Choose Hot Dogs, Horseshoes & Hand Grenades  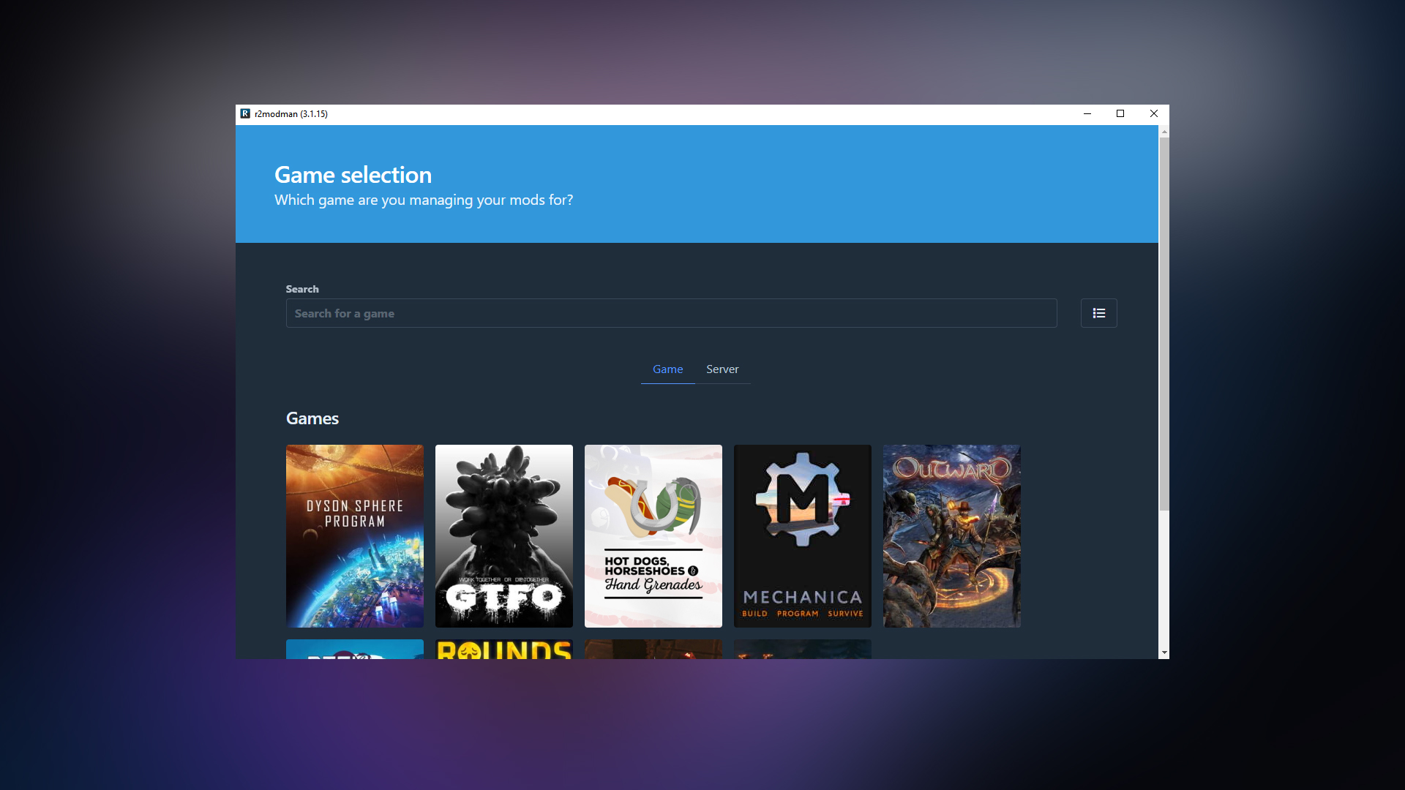click(653, 535)
